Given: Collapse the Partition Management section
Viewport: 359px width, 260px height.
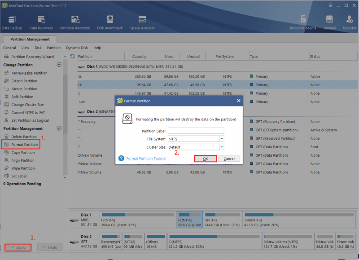Looking at the screenshot, I should coord(59,128).
